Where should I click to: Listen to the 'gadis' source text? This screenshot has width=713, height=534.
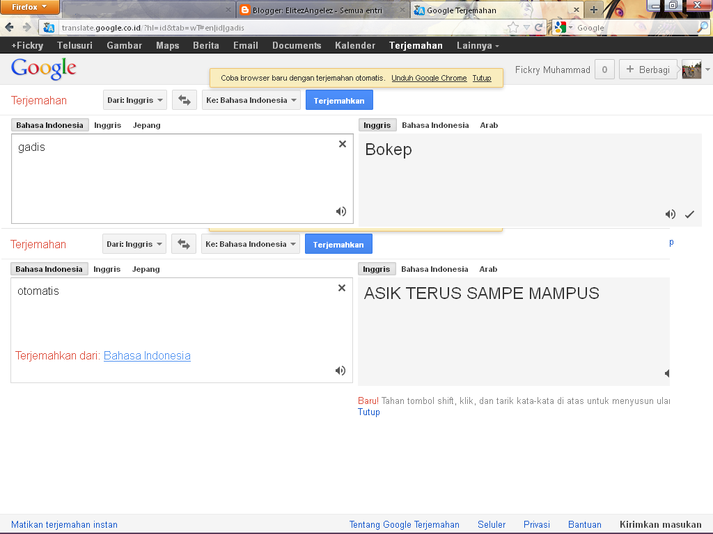coord(341,211)
